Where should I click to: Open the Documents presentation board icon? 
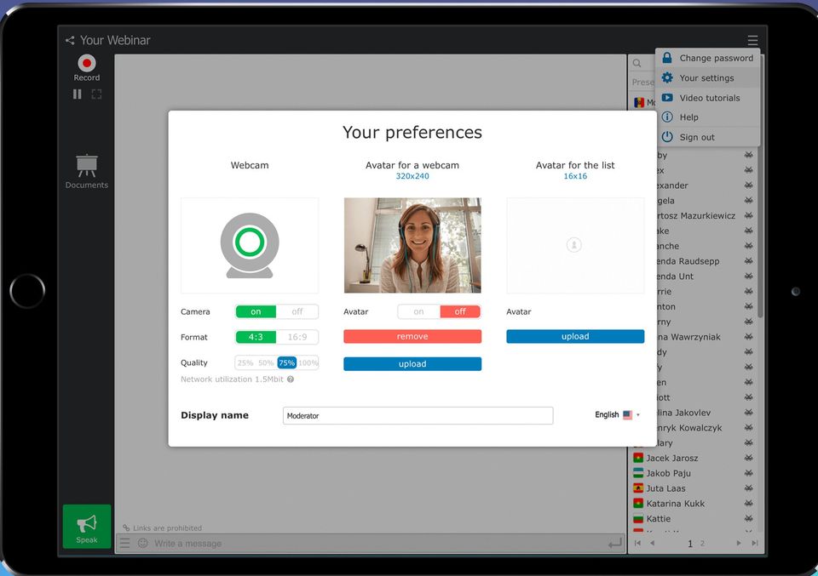pyautogui.click(x=87, y=166)
